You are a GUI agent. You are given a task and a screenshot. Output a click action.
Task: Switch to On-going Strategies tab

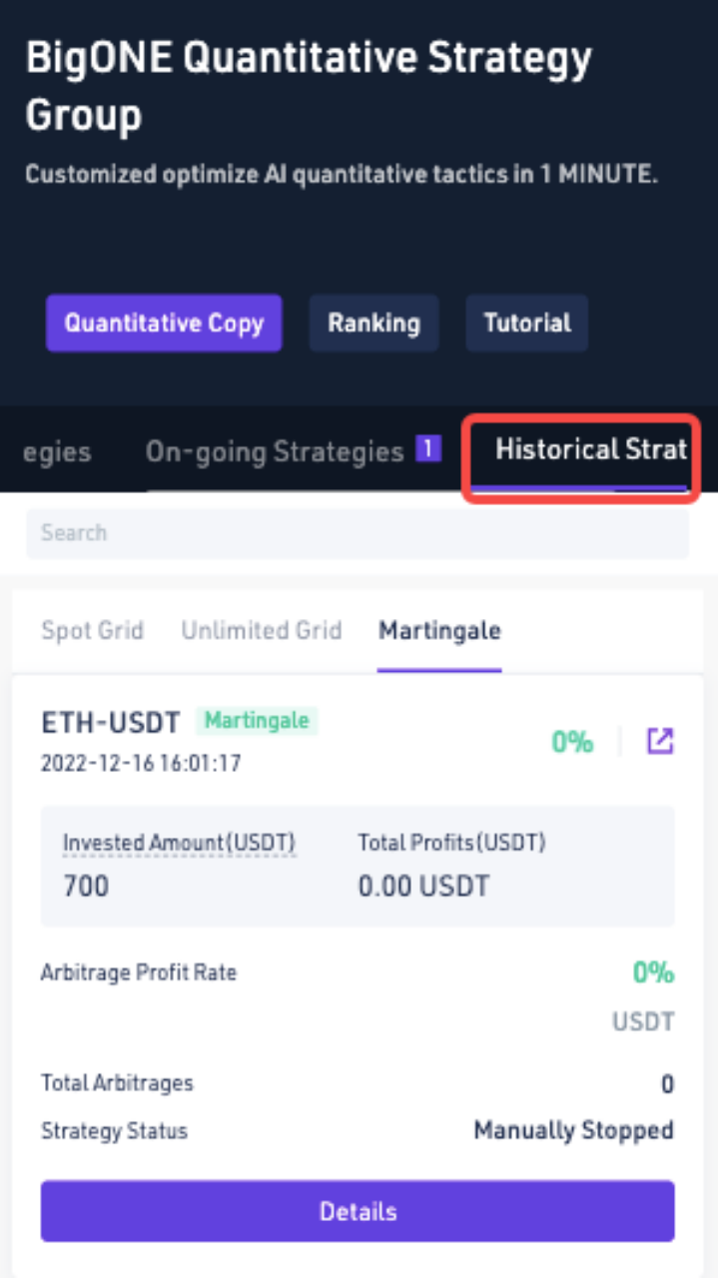275,451
